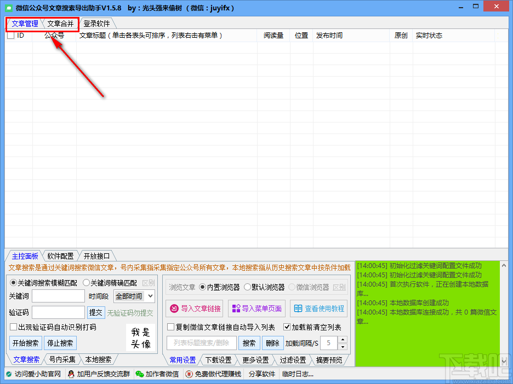Click into the 关键词 input field
The height and width of the screenshot is (384, 513).
coord(58,296)
